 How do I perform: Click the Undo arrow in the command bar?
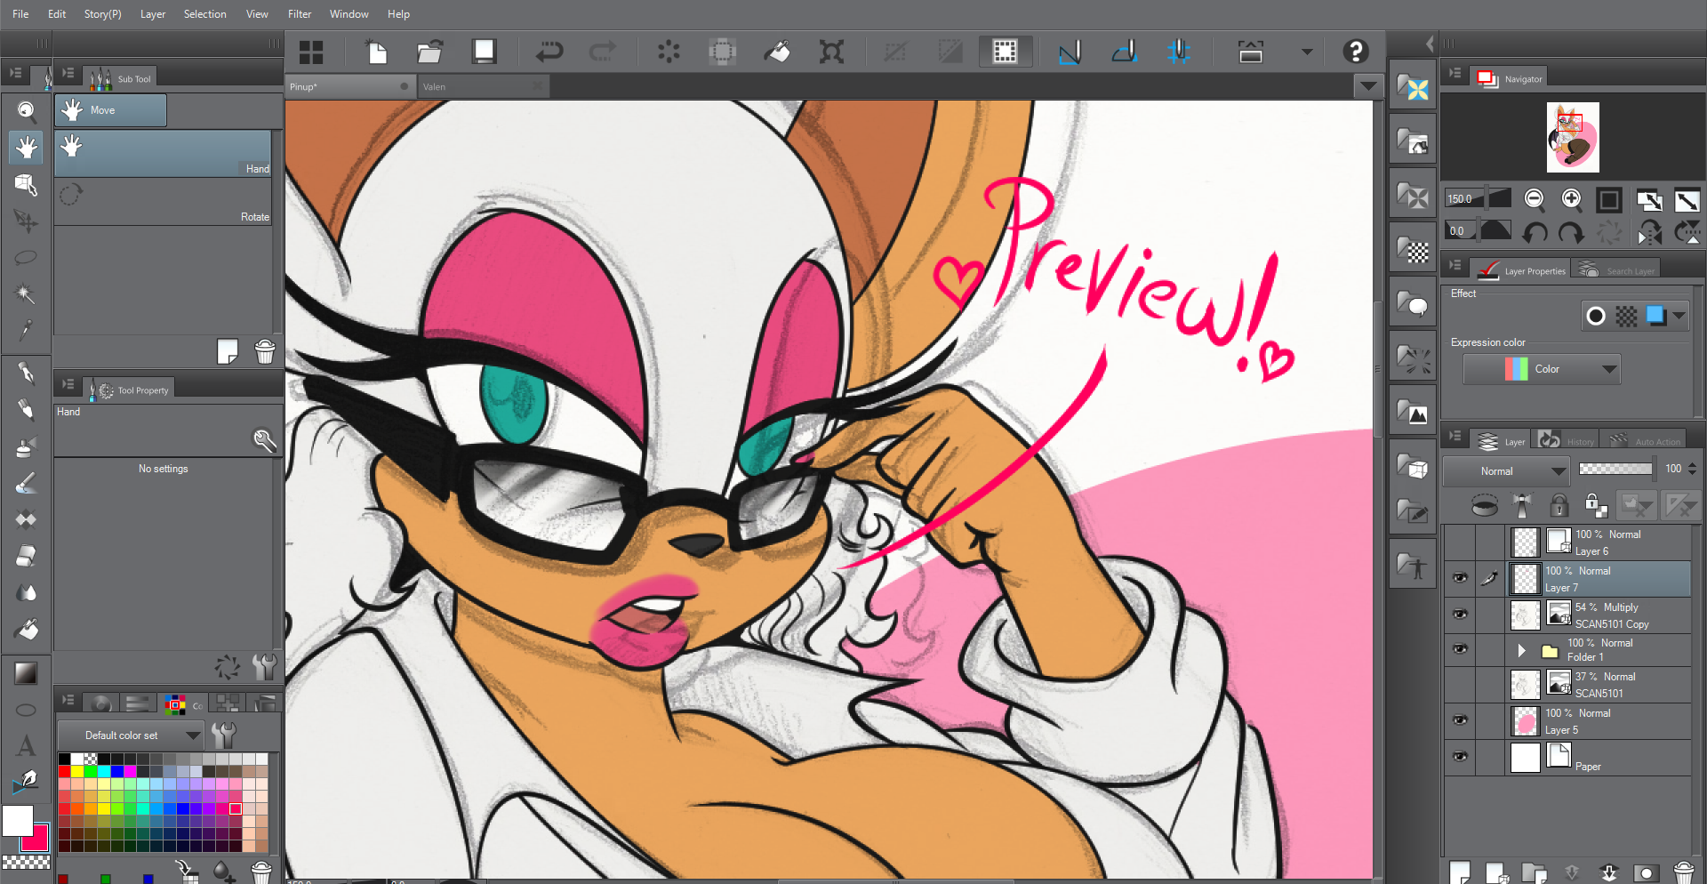pyautogui.click(x=549, y=52)
